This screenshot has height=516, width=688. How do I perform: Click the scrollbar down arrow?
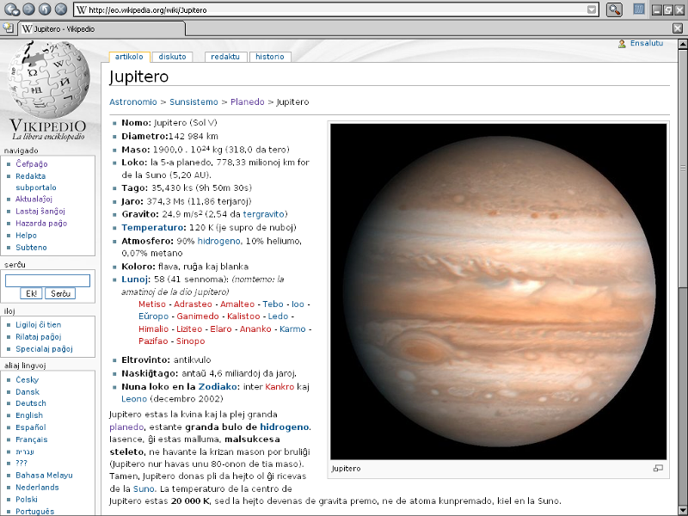pos(682,510)
